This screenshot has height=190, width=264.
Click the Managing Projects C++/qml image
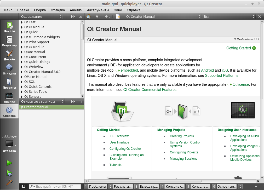coord(183,112)
